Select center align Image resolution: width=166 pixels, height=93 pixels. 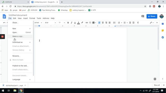click(x=103, y=23)
